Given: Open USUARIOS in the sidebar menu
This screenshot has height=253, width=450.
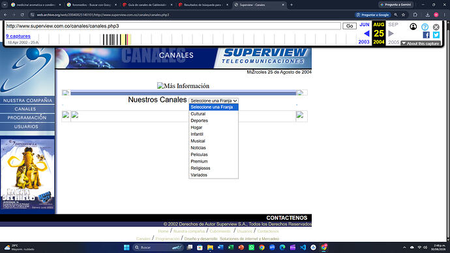Looking at the screenshot, I should click(x=26, y=126).
